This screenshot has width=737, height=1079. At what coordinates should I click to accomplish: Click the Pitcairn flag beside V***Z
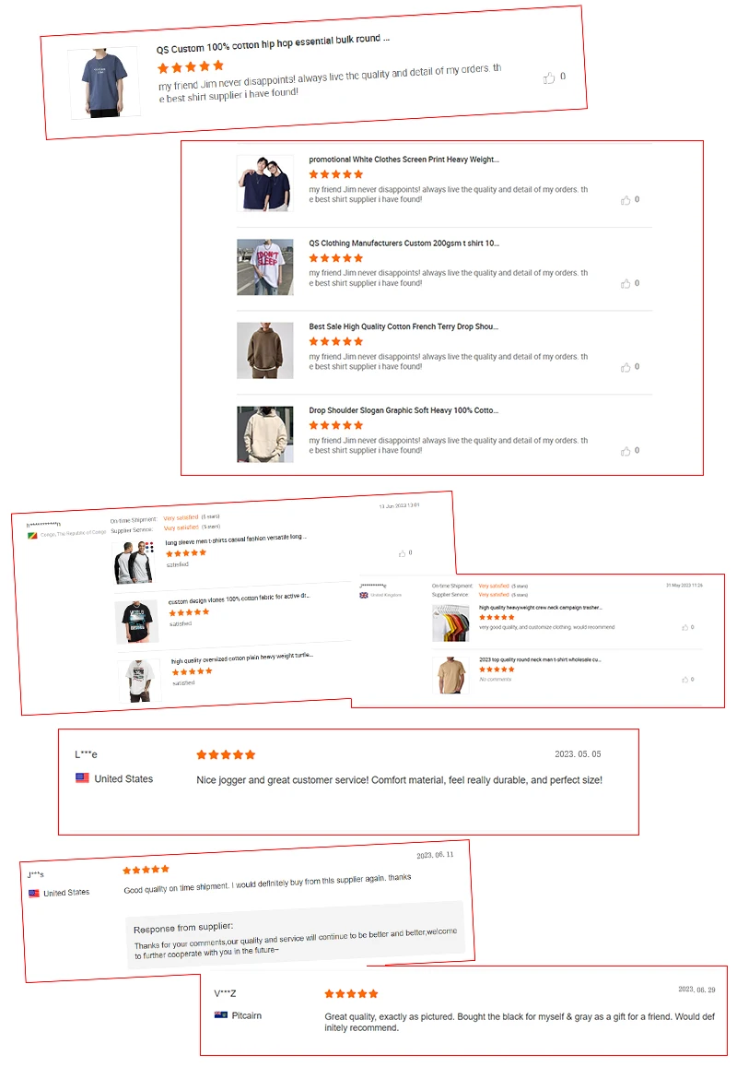click(221, 1015)
